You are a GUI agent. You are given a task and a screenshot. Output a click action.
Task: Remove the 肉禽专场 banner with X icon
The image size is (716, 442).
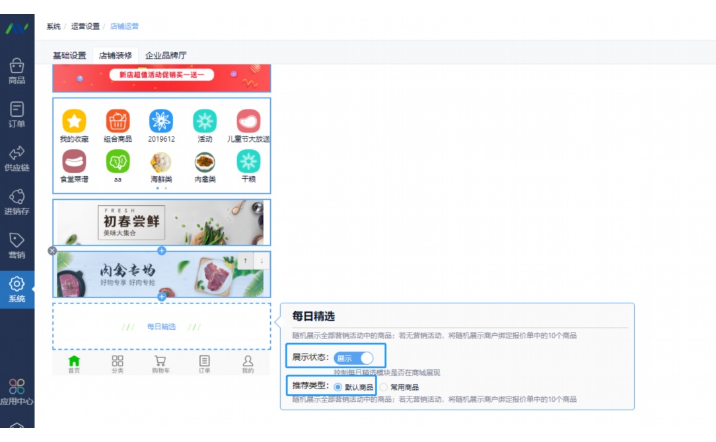52,251
